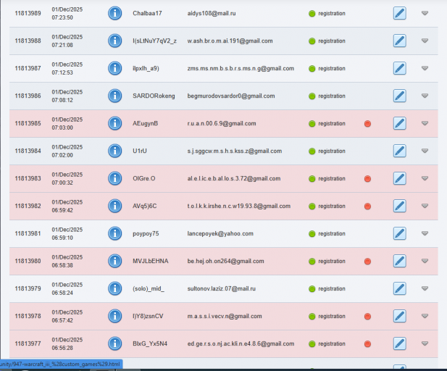Open dropdown arrow for row 11813979
Screen dimensions: 447x371
425,288
